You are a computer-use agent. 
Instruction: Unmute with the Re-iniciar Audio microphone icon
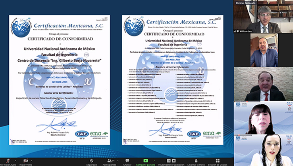coord(8,161)
